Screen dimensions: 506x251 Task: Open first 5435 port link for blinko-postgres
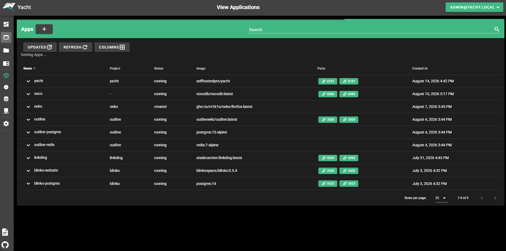328,184
